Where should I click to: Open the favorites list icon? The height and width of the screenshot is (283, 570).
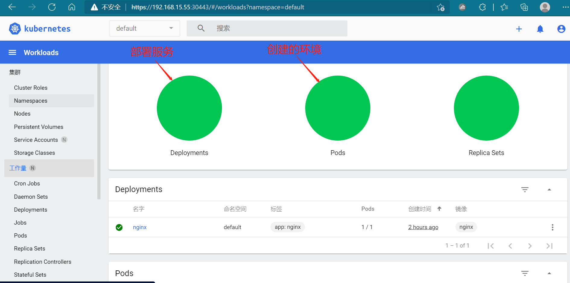[504, 7]
